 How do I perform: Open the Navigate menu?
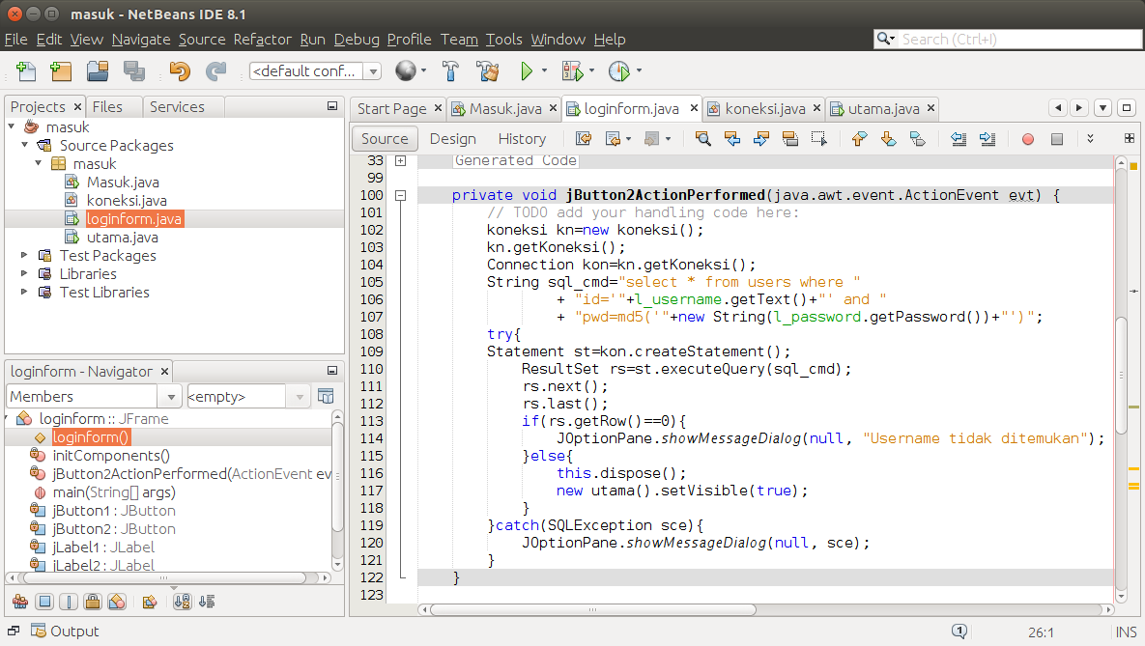pos(141,40)
